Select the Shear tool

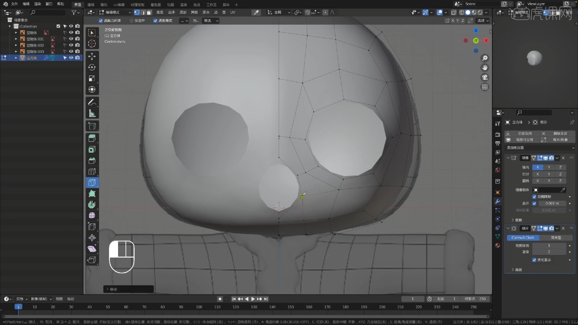[x=92, y=249]
